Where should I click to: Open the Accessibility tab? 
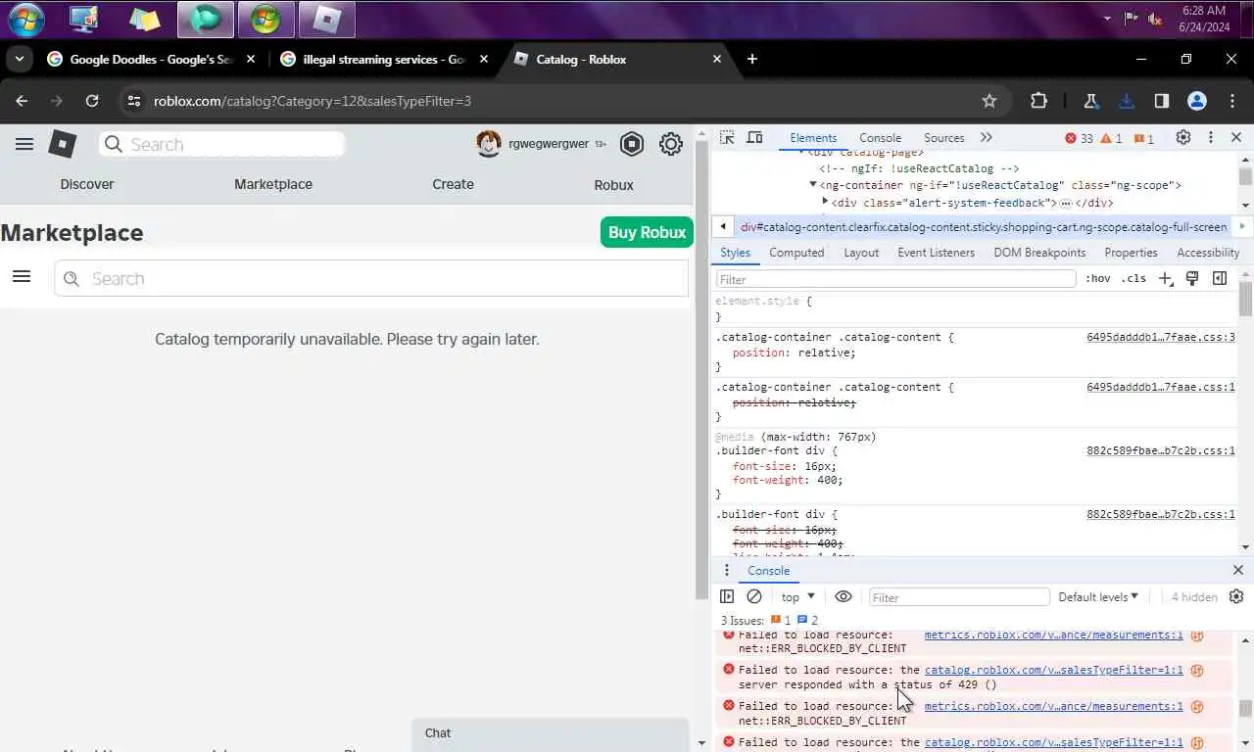coord(1208,253)
